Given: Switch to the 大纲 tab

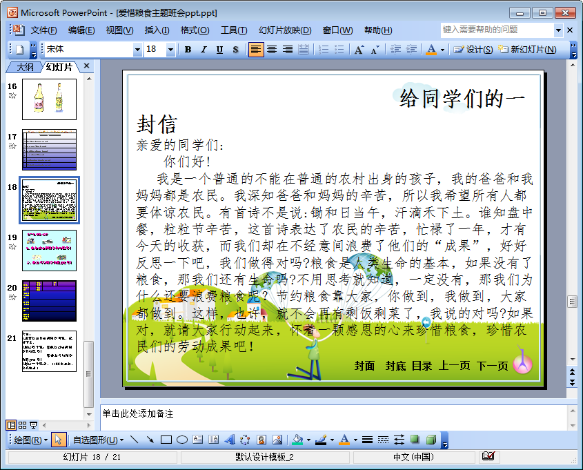Looking at the screenshot, I should pos(25,68).
